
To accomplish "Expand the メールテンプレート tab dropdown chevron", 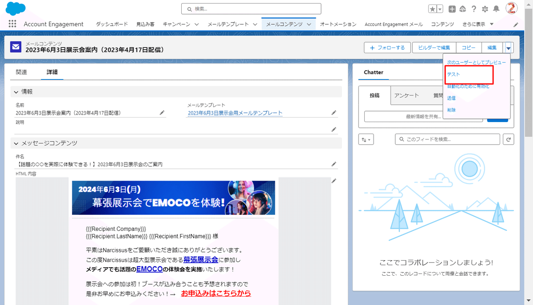I will pyautogui.click(x=255, y=24).
